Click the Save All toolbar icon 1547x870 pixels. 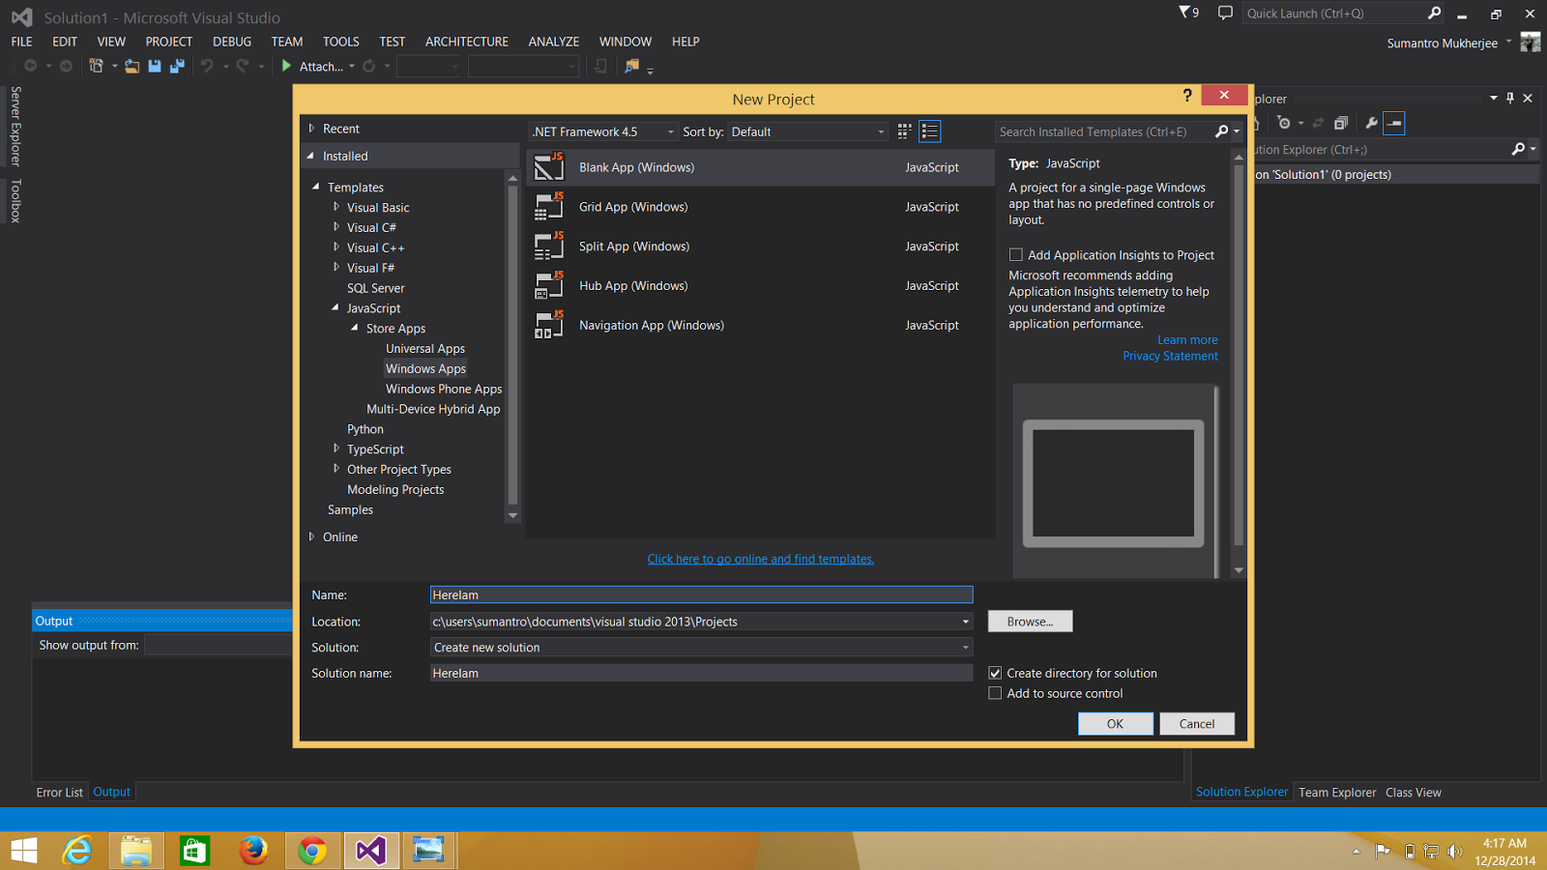click(x=177, y=66)
